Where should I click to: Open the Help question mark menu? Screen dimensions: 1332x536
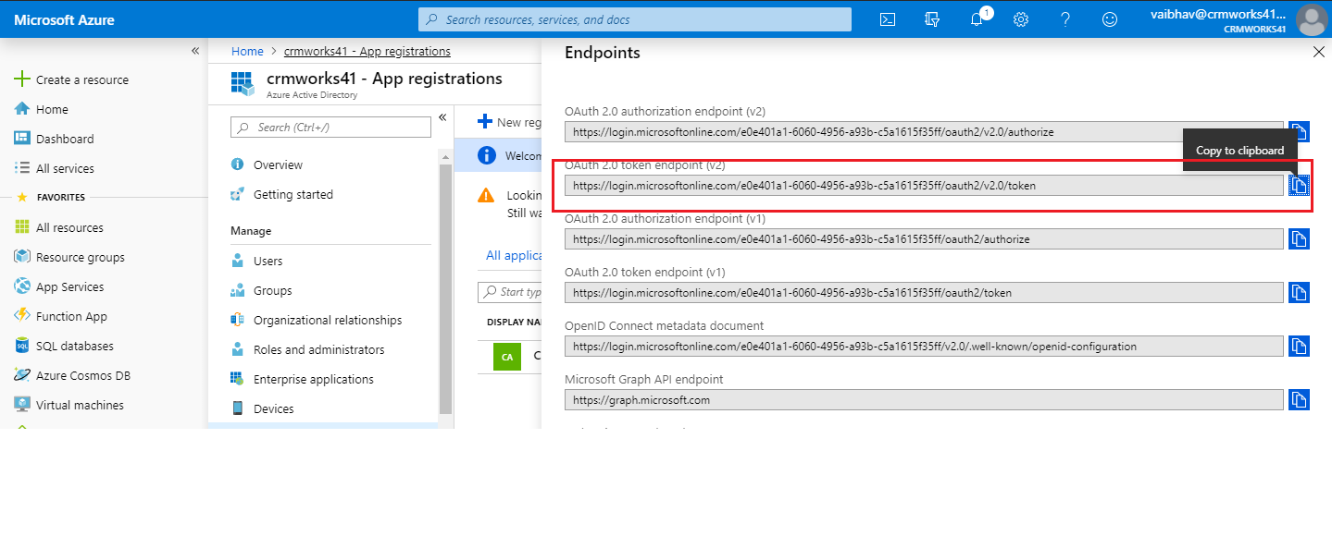point(1065,19)
